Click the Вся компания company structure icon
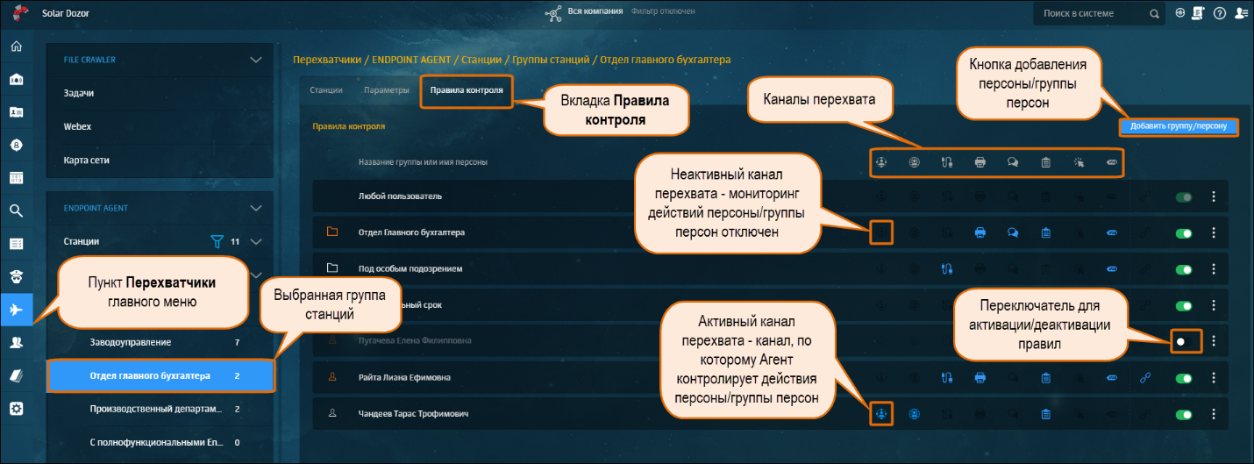The image size is (1254, 464). [x=553, y=13]
